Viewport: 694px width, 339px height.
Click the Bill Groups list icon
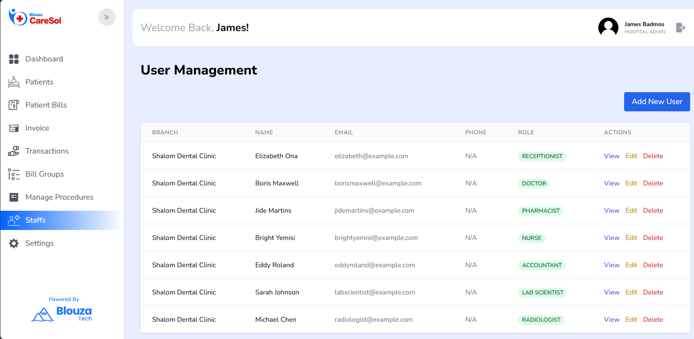click(14, 174)
